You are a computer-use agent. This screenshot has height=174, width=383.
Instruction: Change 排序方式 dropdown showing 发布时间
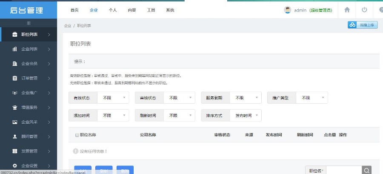[x=246, y=116]
